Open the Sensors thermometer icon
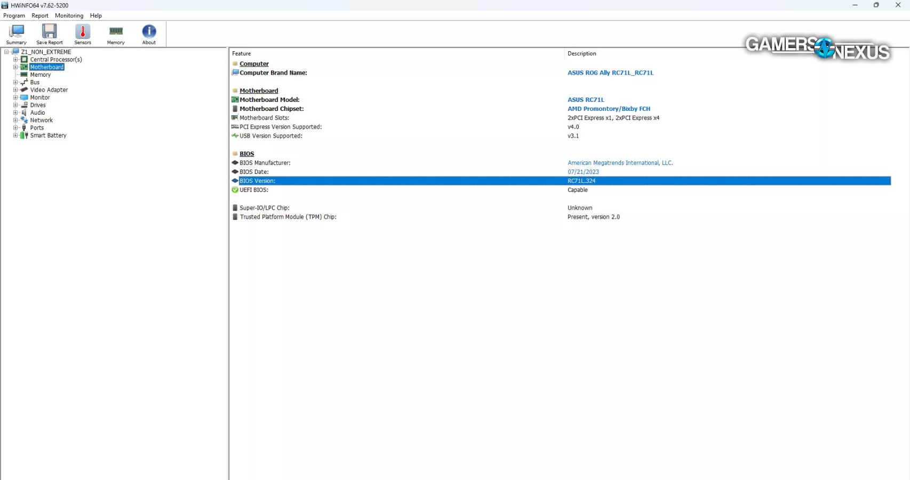 coord(83,34)
